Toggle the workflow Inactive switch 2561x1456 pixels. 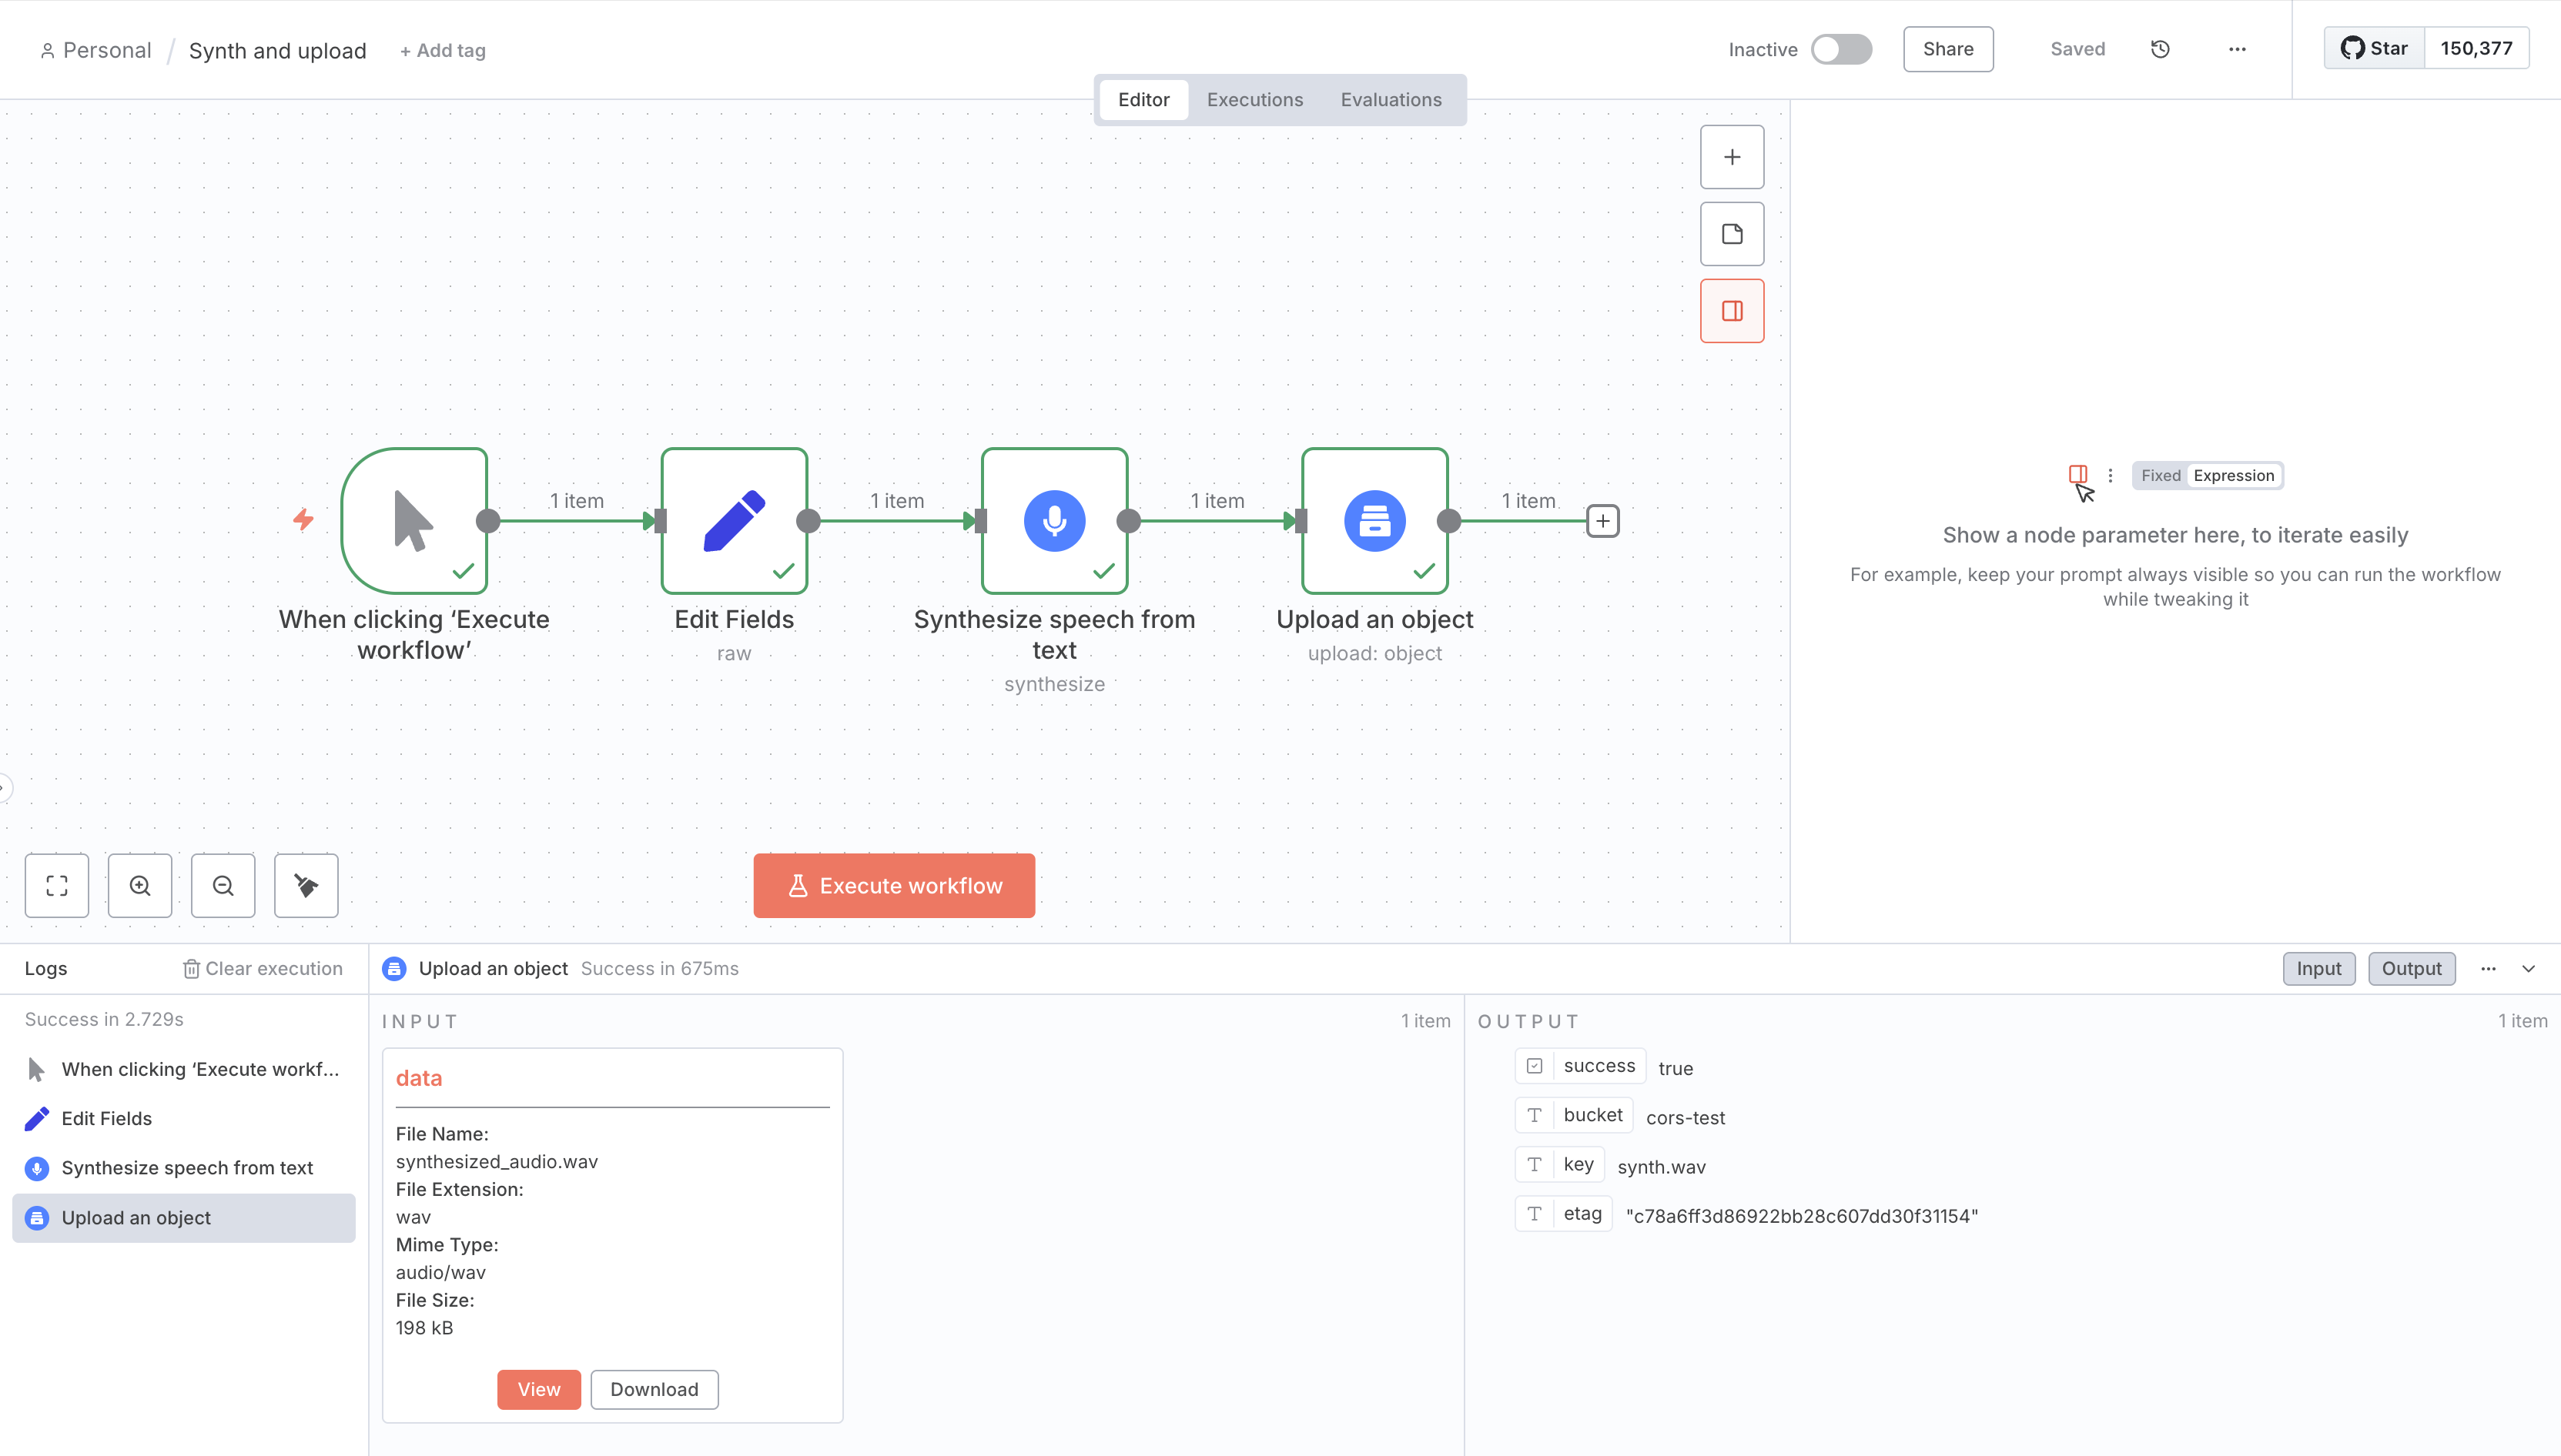(x=1841, y=49)
